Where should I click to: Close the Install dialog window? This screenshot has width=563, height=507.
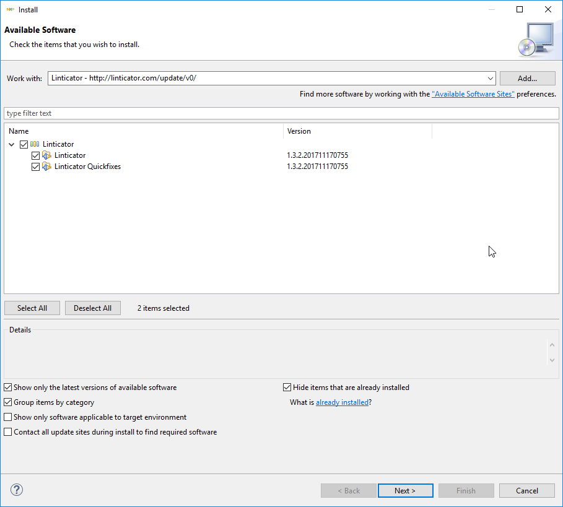[548, 9]
